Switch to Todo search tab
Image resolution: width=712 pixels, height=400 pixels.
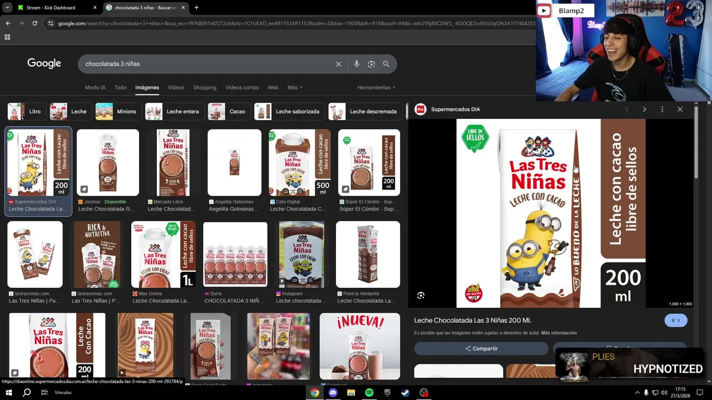pos(120,88)
